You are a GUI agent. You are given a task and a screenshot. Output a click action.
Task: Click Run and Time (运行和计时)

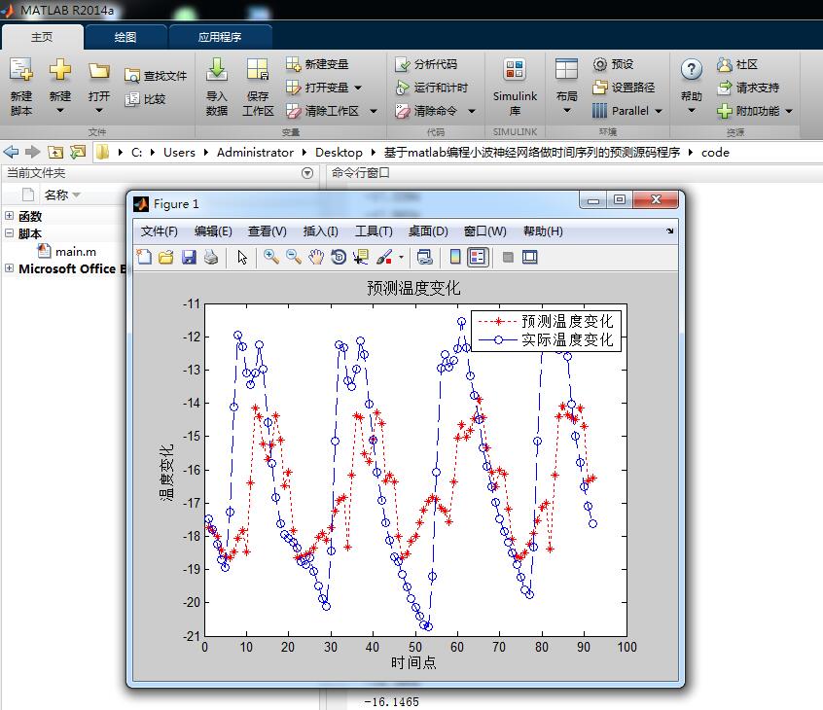coord(431,88)
